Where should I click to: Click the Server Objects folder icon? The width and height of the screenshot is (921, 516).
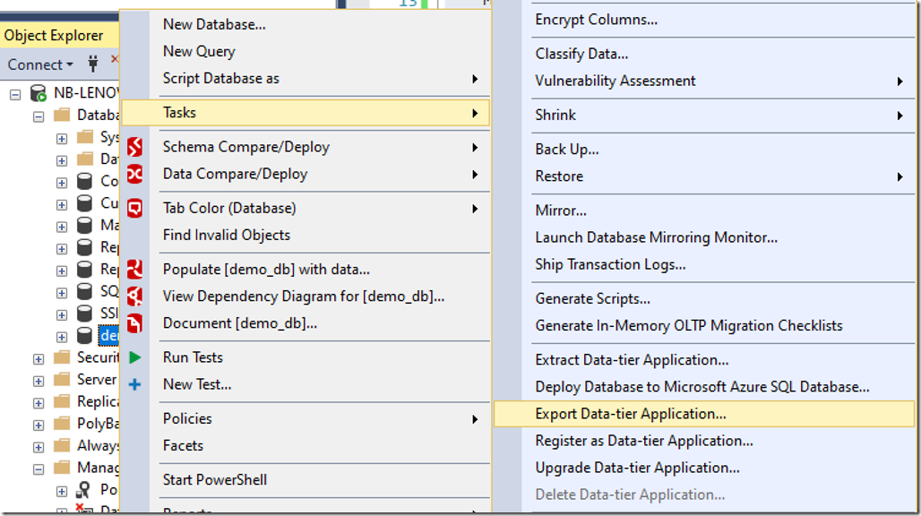[x=62, y=379]
